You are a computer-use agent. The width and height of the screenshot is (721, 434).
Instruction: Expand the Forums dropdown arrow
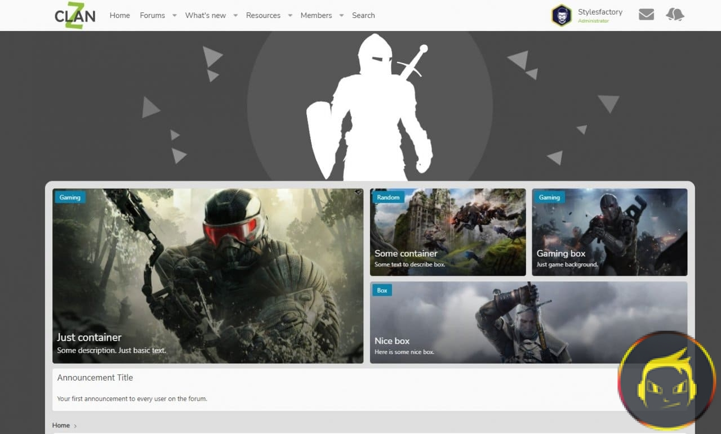[175, 16]
